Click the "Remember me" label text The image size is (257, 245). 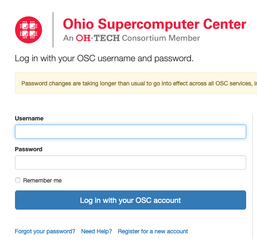pos(43,180)
